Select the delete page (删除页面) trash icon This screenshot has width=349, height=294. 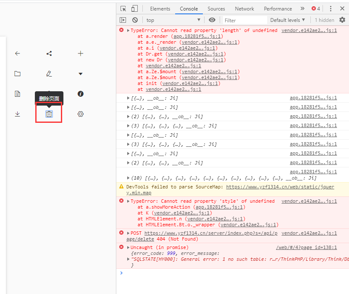(49, 114)
